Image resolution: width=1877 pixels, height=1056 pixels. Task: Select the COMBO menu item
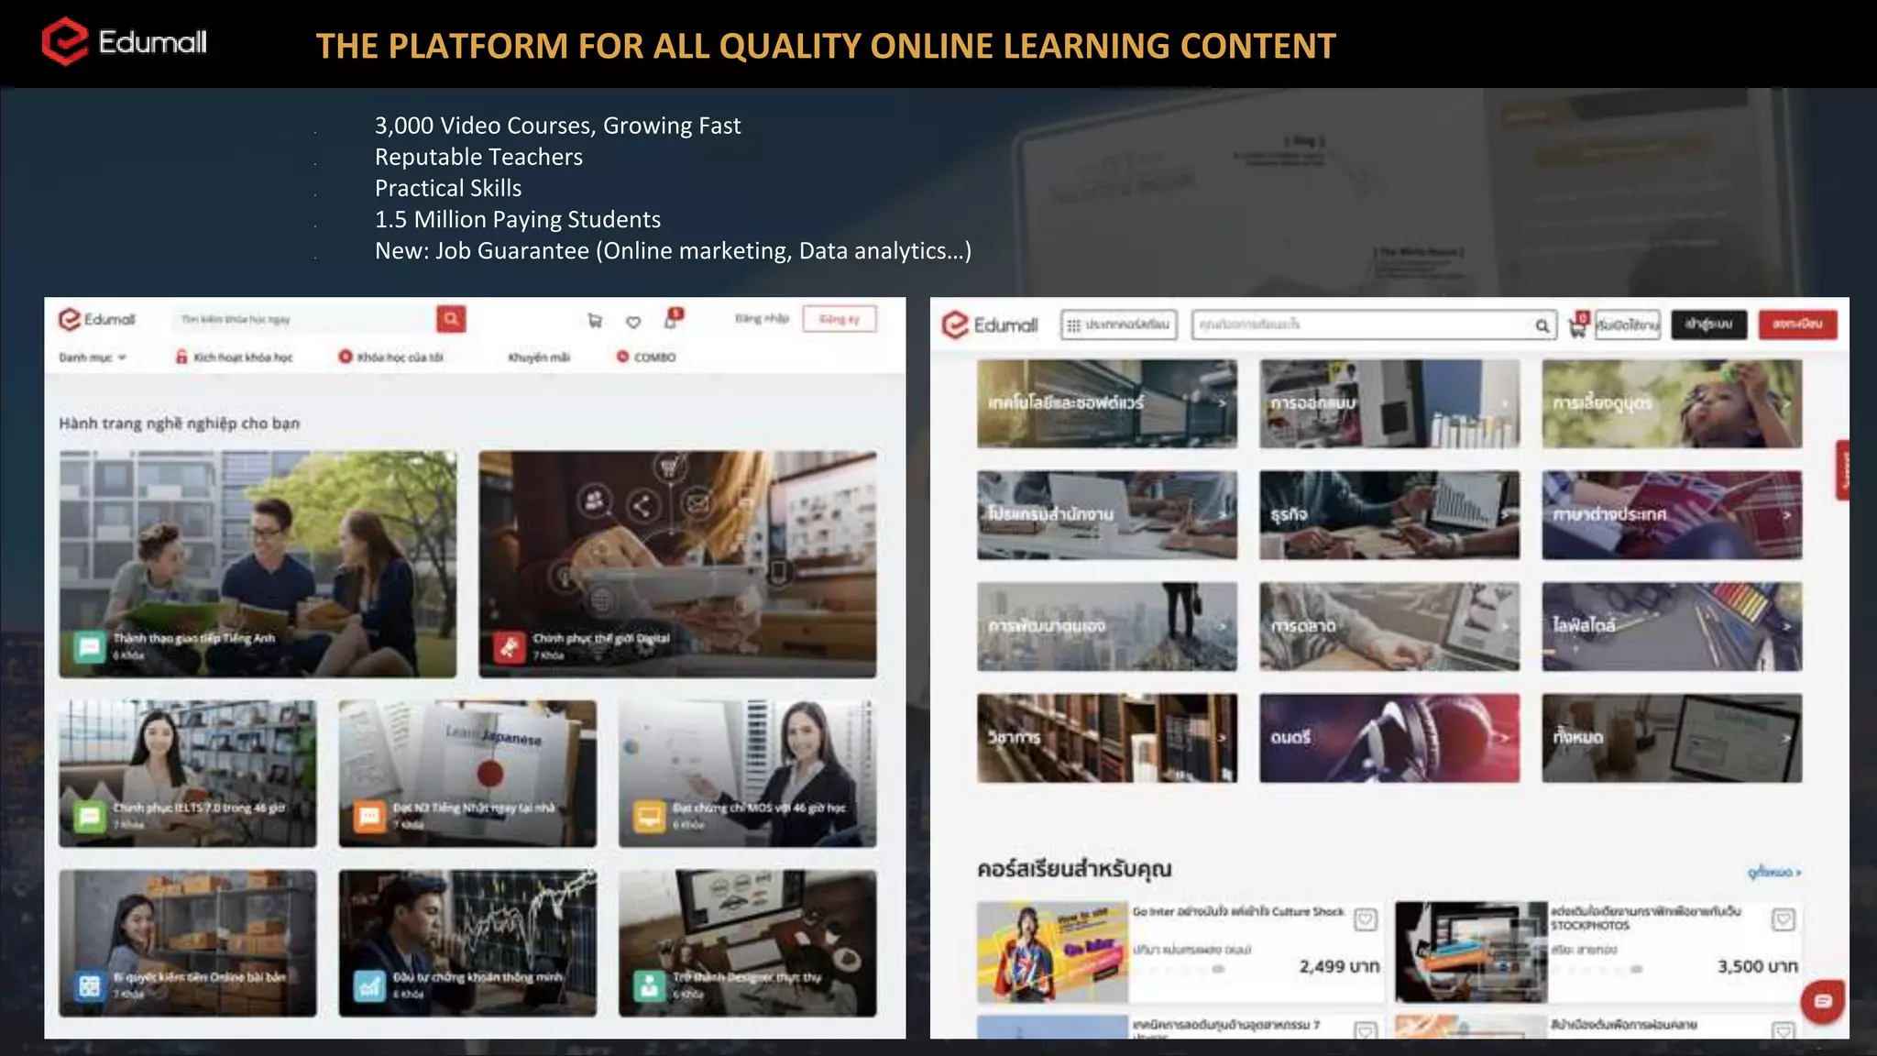[646, 357]
